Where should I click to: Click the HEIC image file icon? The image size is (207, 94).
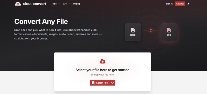click(x=133, y=30)
